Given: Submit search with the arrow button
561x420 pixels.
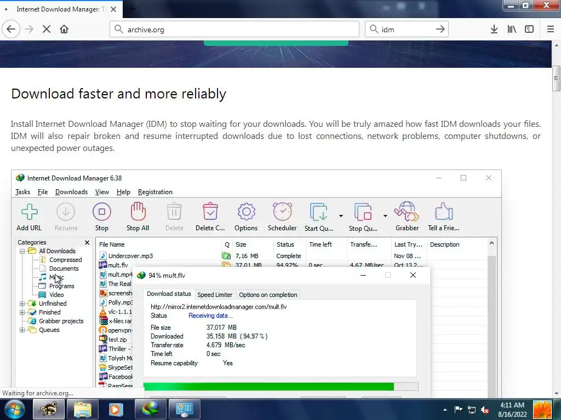Looking at the screenshot, I should (x=440, y=30).
